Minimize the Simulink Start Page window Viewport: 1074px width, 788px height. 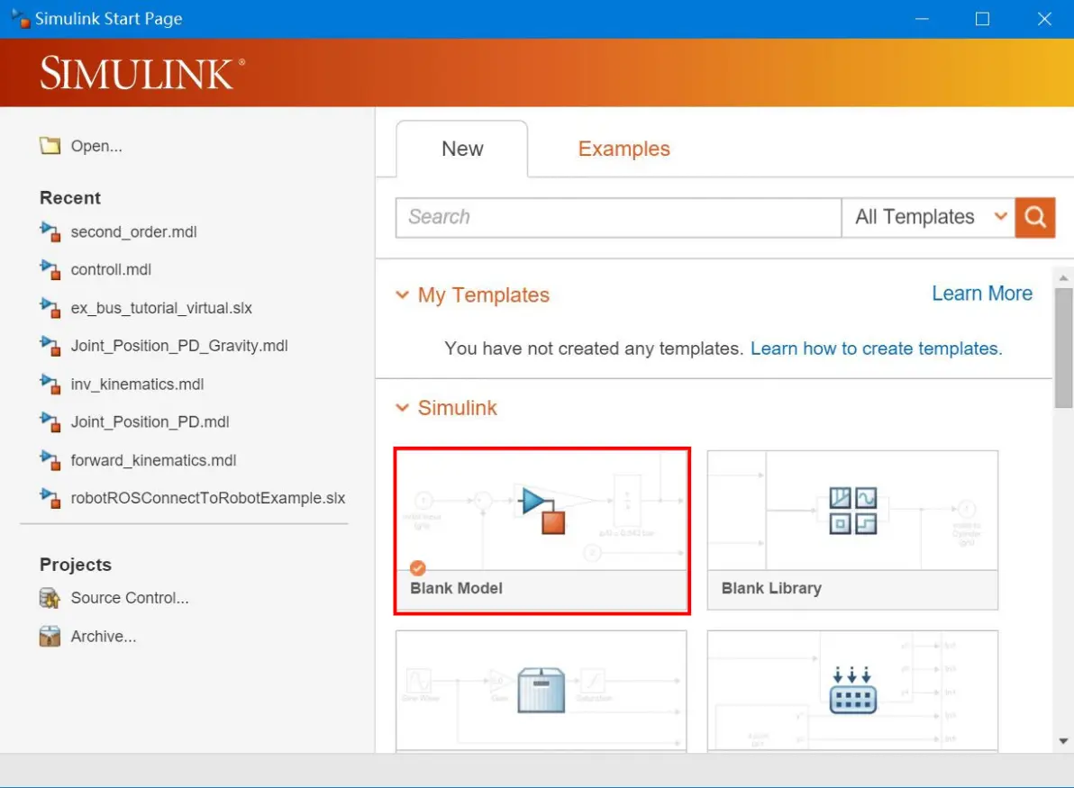[922, 19]
